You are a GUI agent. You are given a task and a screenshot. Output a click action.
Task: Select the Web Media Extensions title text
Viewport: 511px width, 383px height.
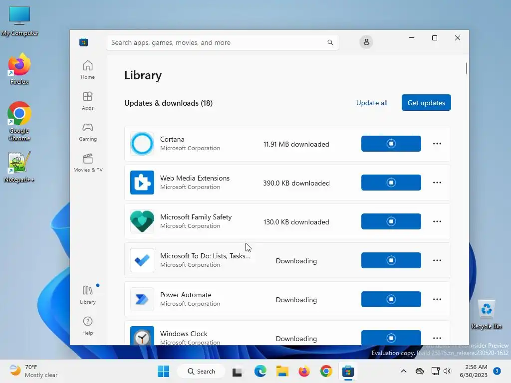point(195,178)
